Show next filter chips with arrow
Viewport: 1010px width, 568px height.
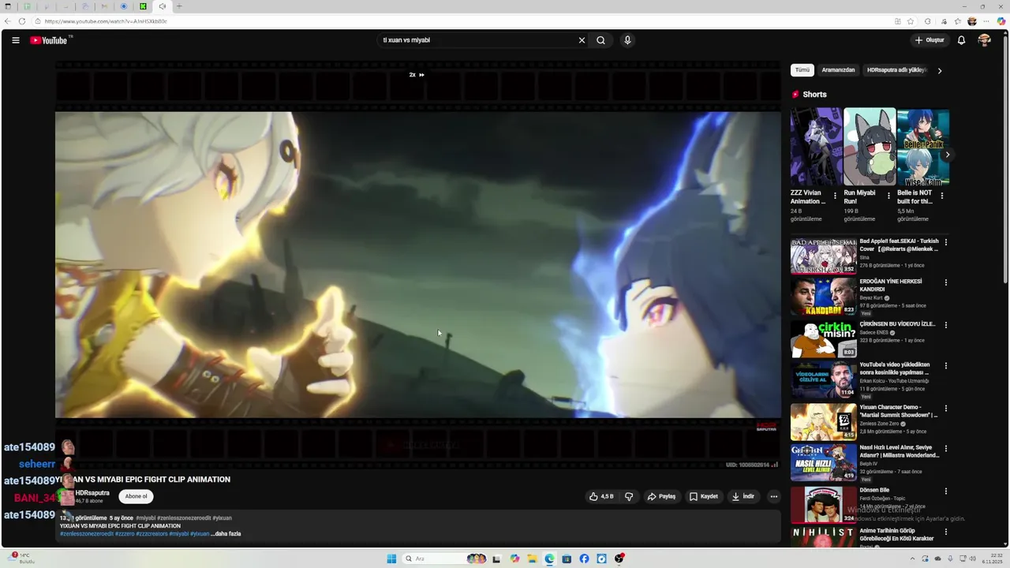(939, 70)
